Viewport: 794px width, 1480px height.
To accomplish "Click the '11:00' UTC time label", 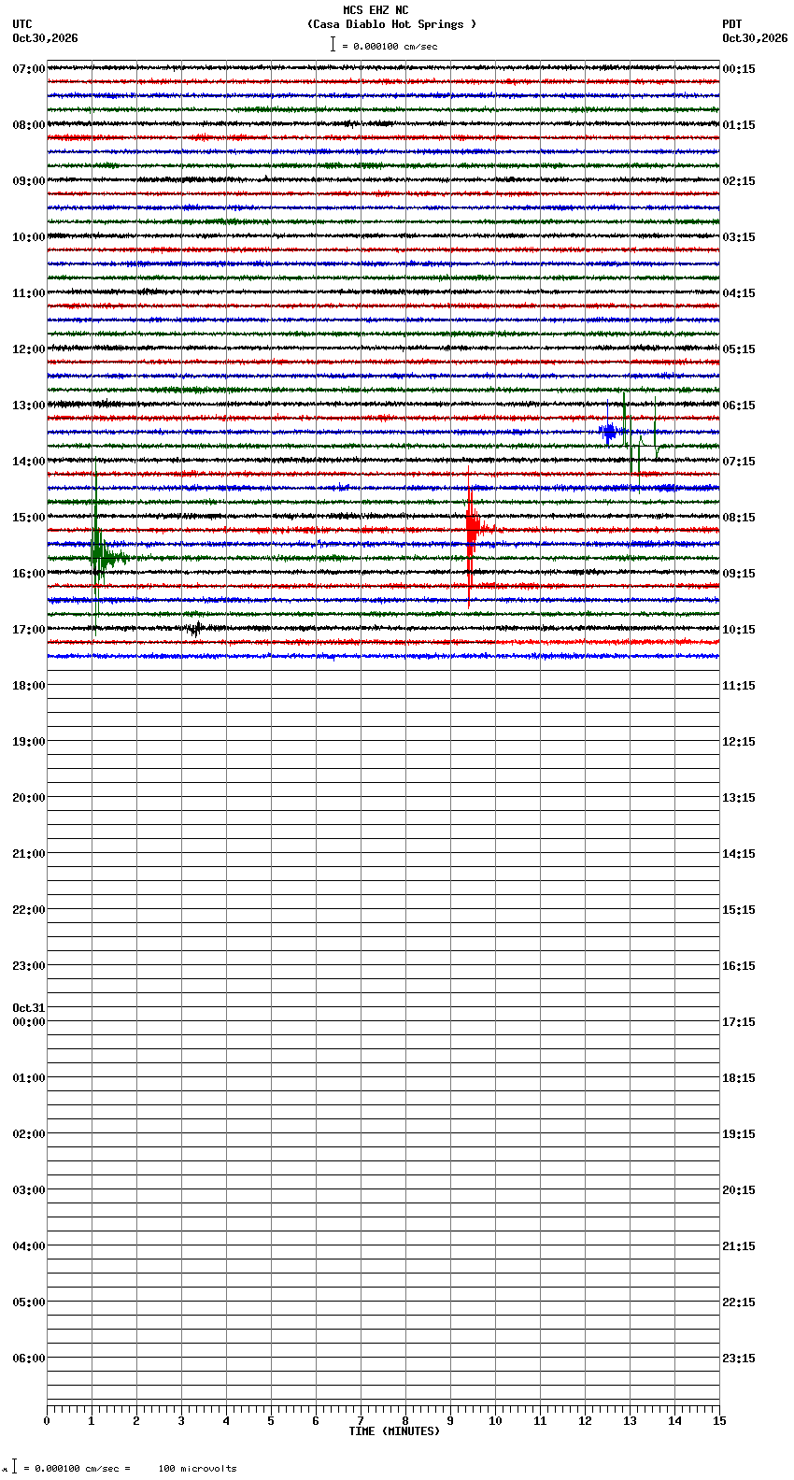I will [29, 293].
